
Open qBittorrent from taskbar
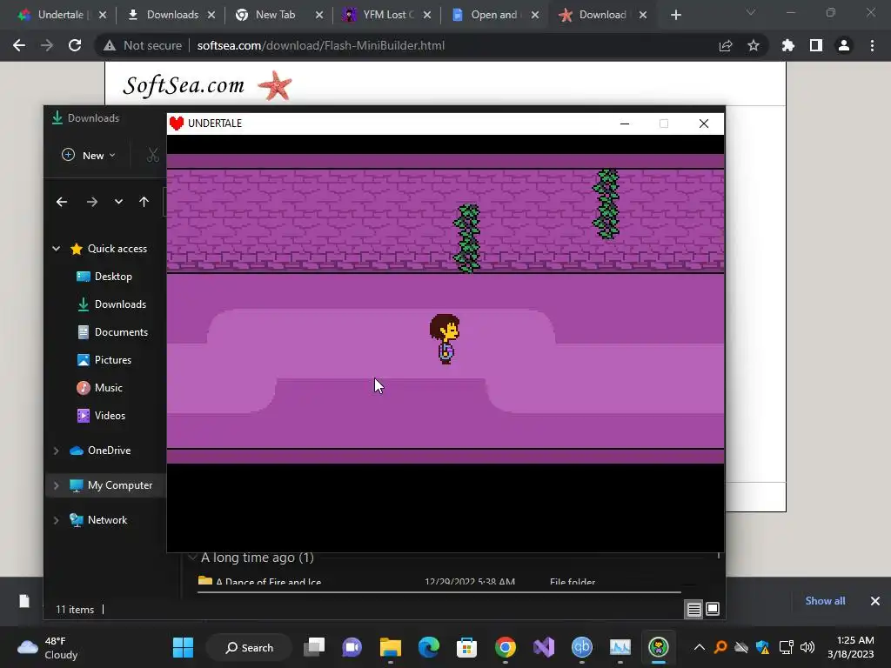tap(582, 647)
